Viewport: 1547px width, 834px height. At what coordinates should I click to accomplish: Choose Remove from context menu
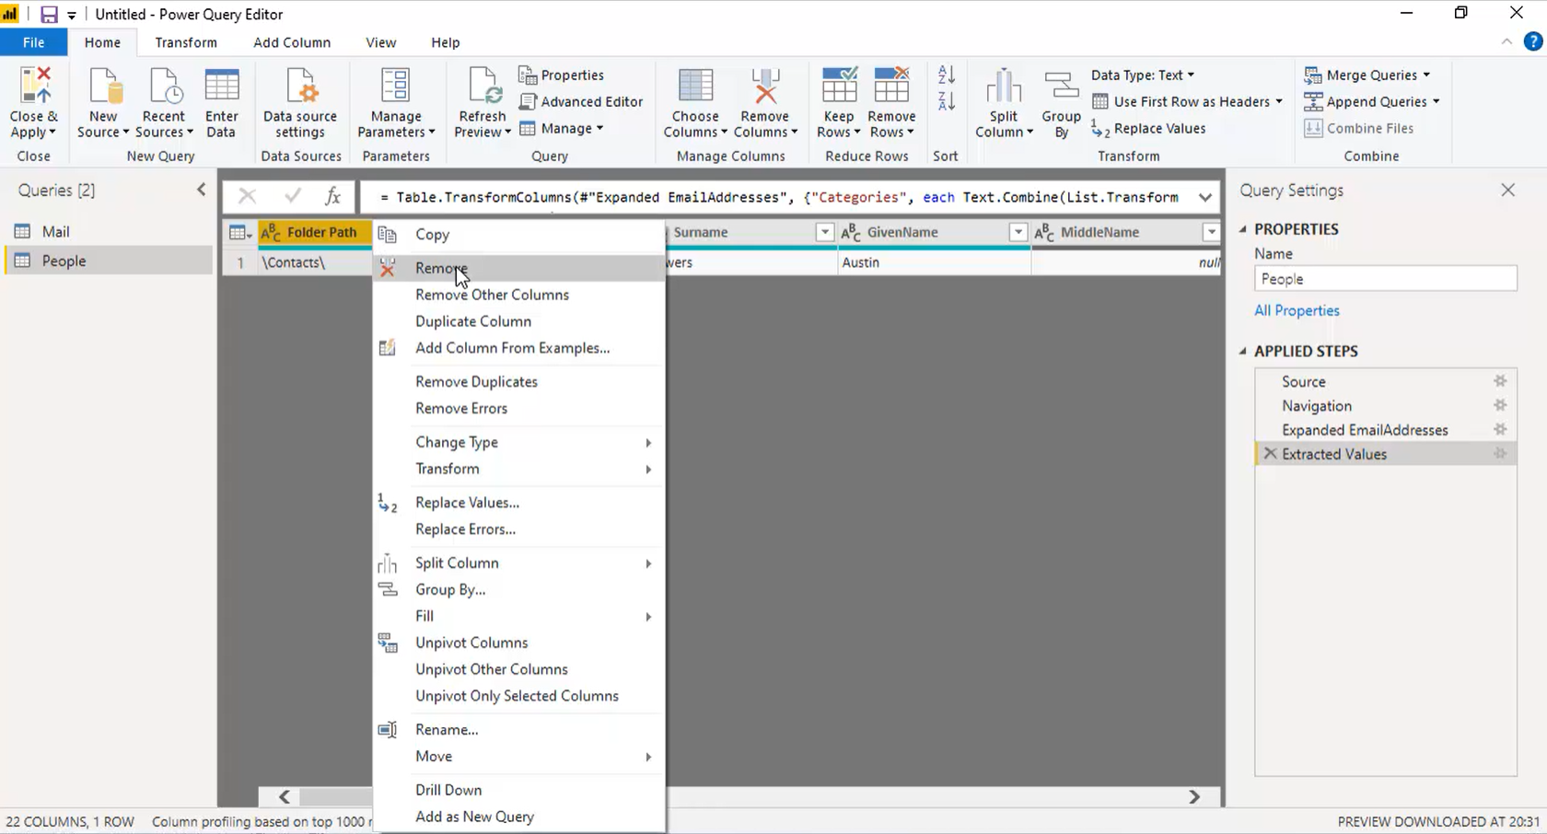(519, 269)
